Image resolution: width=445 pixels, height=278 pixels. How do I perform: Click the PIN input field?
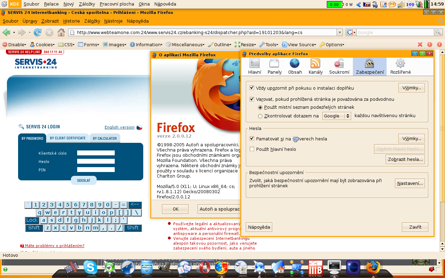pyautogui.click(x=96, y=170)
